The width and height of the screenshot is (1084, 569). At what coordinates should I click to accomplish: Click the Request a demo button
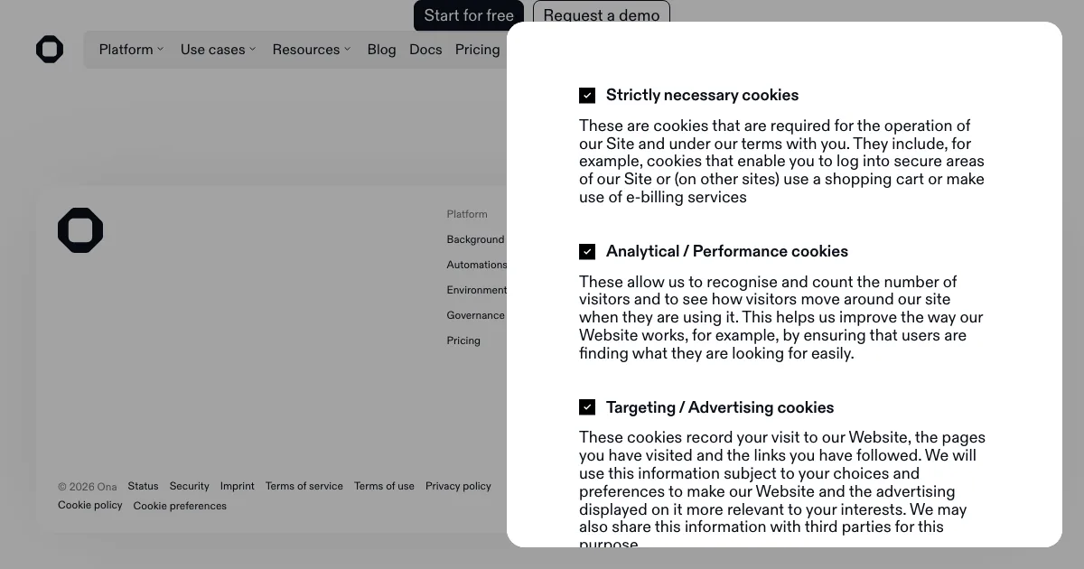point(602,15)
